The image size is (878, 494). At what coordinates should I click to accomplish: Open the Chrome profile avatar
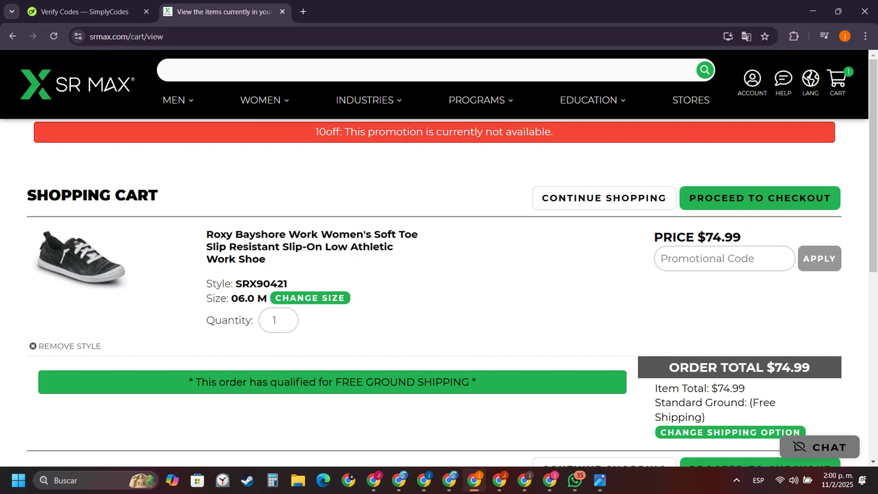845,36
